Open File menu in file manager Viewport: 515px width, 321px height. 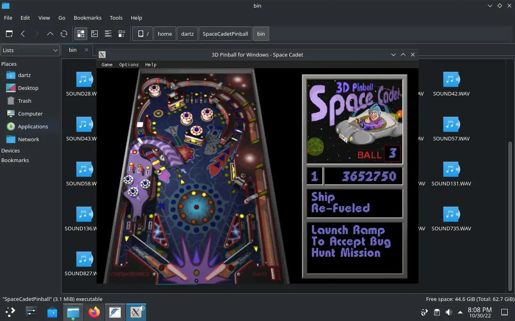pos(8,18)
